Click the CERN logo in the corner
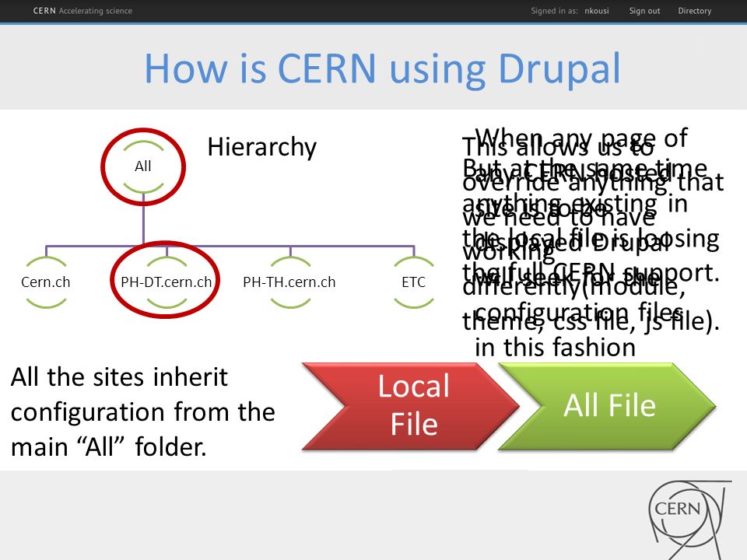Image resolution: width=747 pixels, height=560 pixels. (x=689, y=519)
